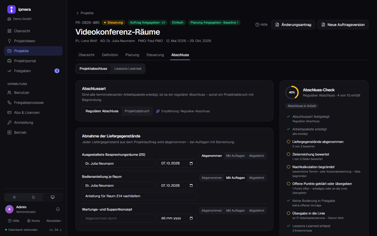Switch to dark theme moon icon
The height and width of the screenshot is (236, 377).
(x=34, y=197)
